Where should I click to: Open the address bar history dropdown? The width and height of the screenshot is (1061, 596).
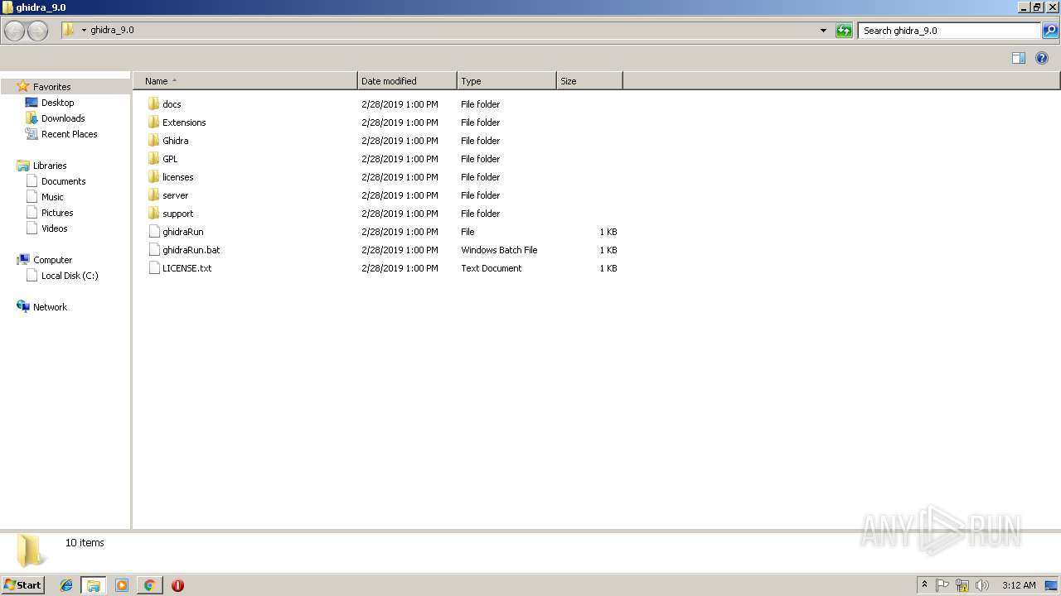tap(823, 31)
